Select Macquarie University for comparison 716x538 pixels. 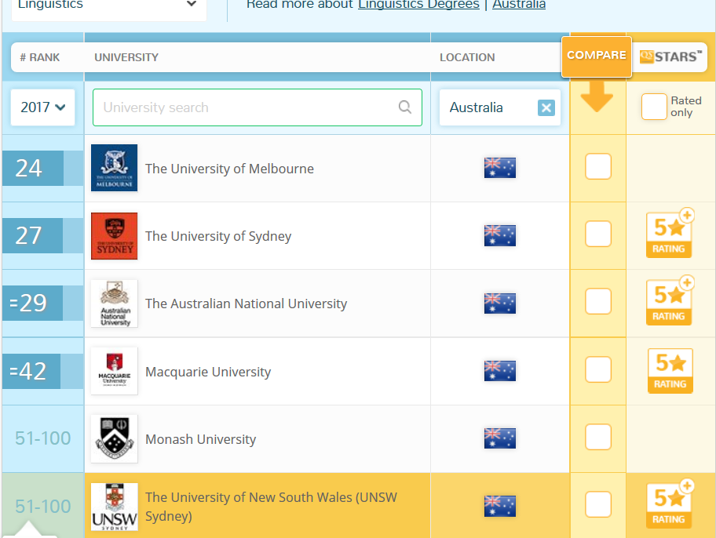(x=598, y=369)
